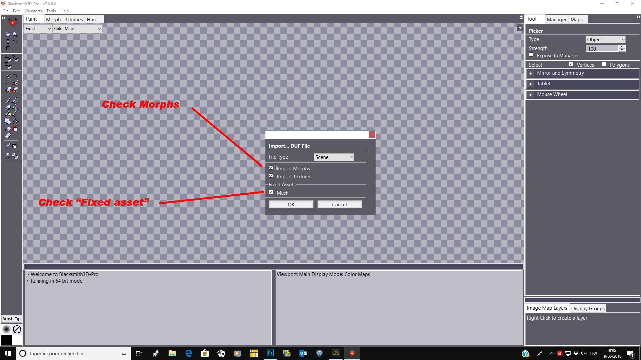Select the Eraser tool
Image resolution: width=641 pixels, height=360 pixels.
click(x=7, y=135)
